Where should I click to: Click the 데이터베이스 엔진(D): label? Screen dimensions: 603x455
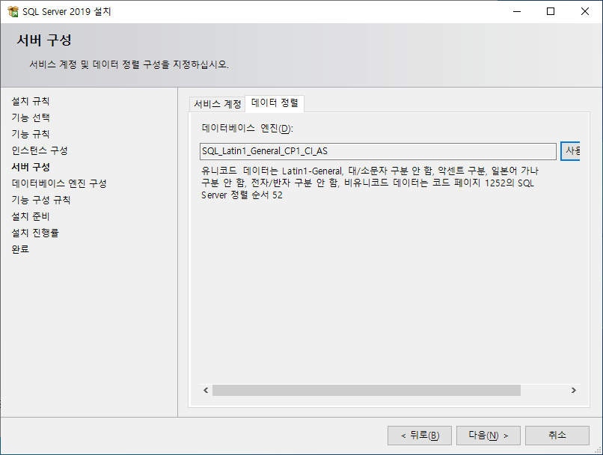coord(248,129)
